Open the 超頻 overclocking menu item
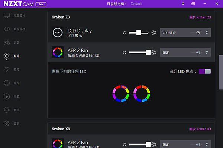Image resolution: width=223 pixels, height=148 pixels. (x=16, y=70)
